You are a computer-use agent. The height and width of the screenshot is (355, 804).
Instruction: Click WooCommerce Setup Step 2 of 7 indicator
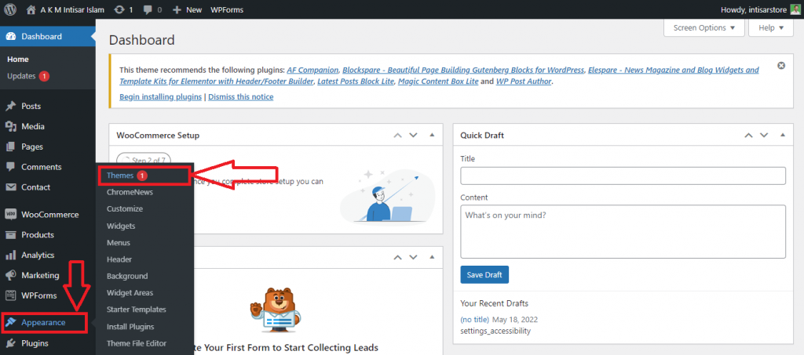point(144,160)
